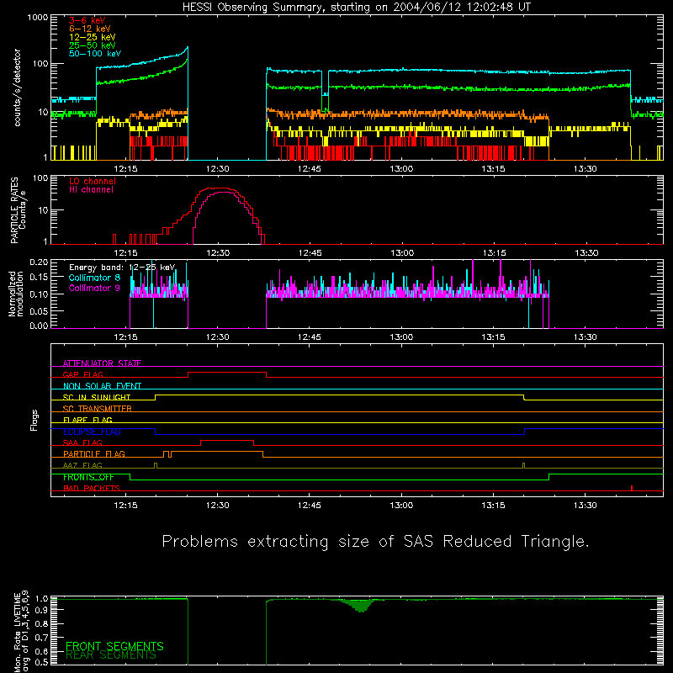Click the SAS Reduced Triangle error message
The width and height of the screenshot is (673, 673).
375,542
